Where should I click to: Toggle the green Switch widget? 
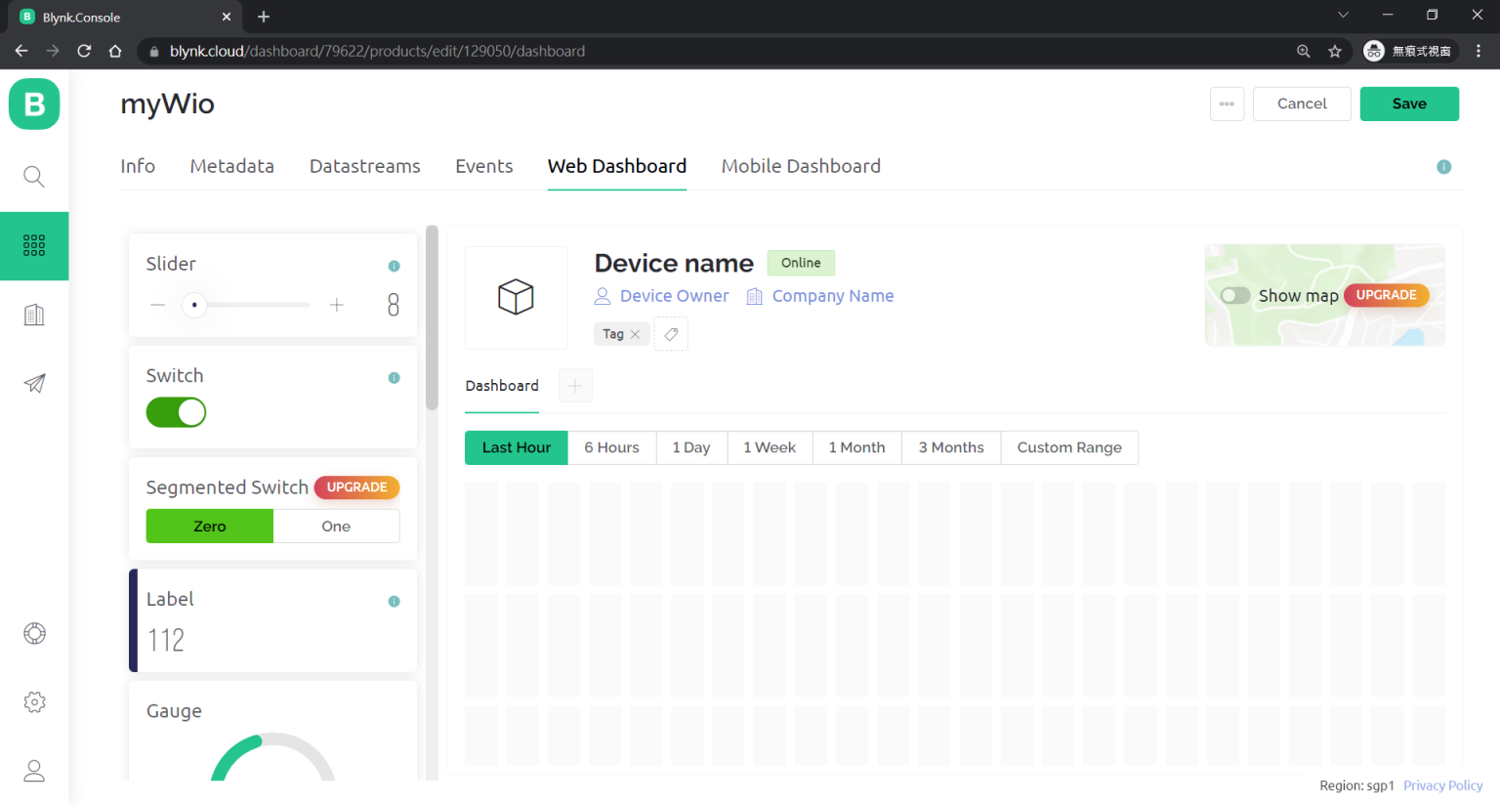(176, 412)
